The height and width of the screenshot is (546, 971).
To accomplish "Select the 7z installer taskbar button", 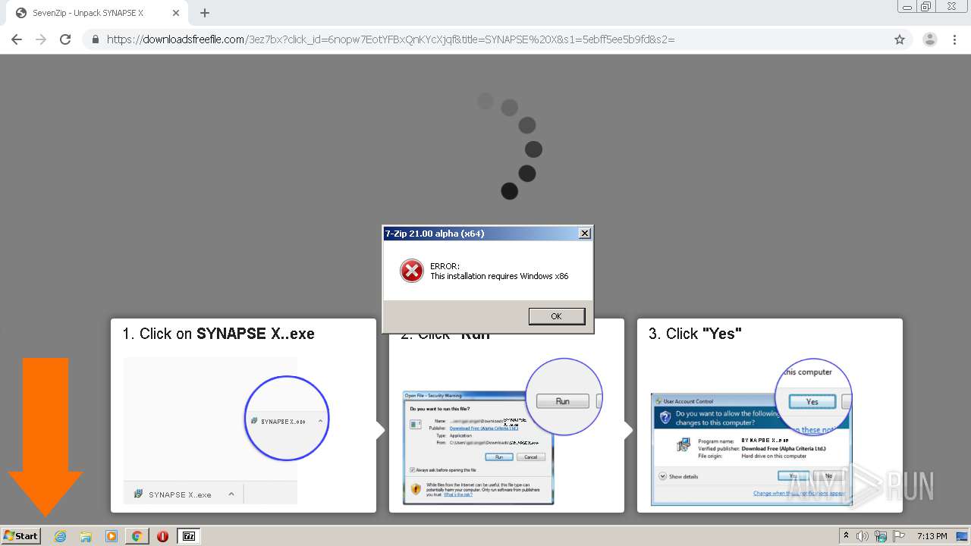I will tap(189, 536).
